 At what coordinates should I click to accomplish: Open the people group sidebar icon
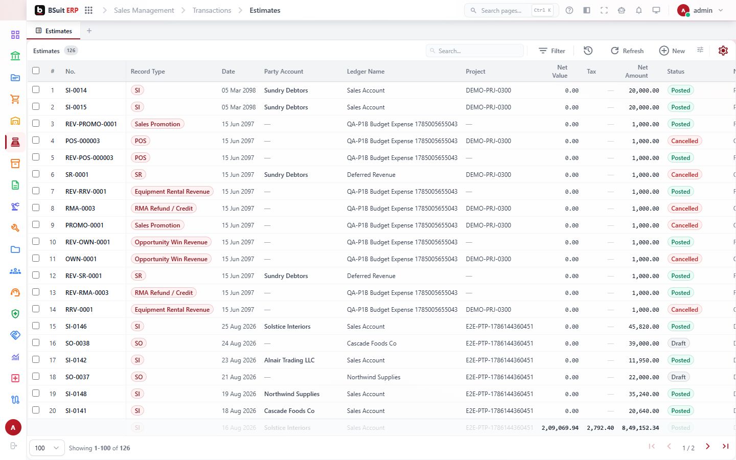coord(15,271)
